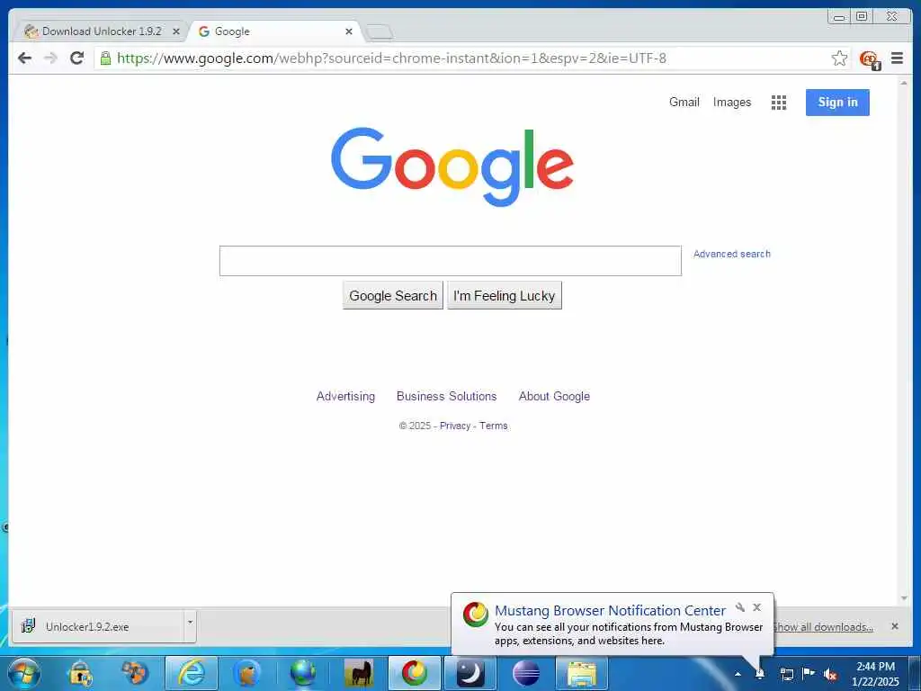Screen dimensions: 921x691
Task: Open the Images link
Action: click(732, 103)
